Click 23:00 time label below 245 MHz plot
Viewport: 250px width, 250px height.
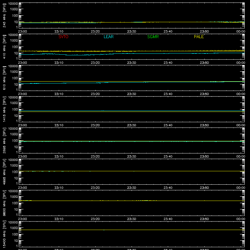click(x=22, y=32)
